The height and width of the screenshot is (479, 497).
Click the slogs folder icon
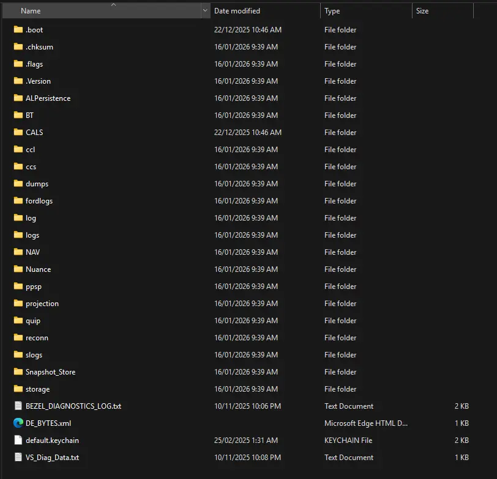pyautogui.click(x=18, y=354)
